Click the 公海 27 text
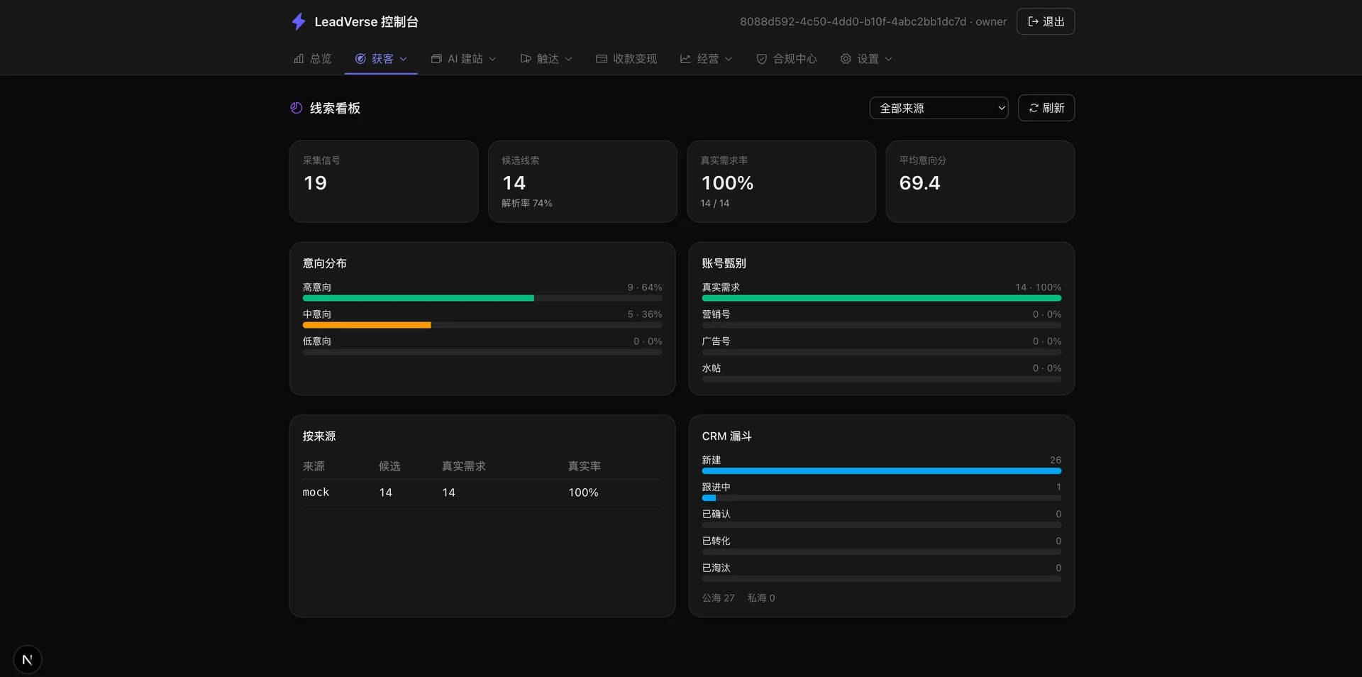Viewport: 1362px width, 677px height. point(719,598)
